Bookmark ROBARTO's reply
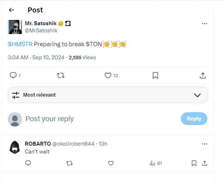 tap(194, 163)
